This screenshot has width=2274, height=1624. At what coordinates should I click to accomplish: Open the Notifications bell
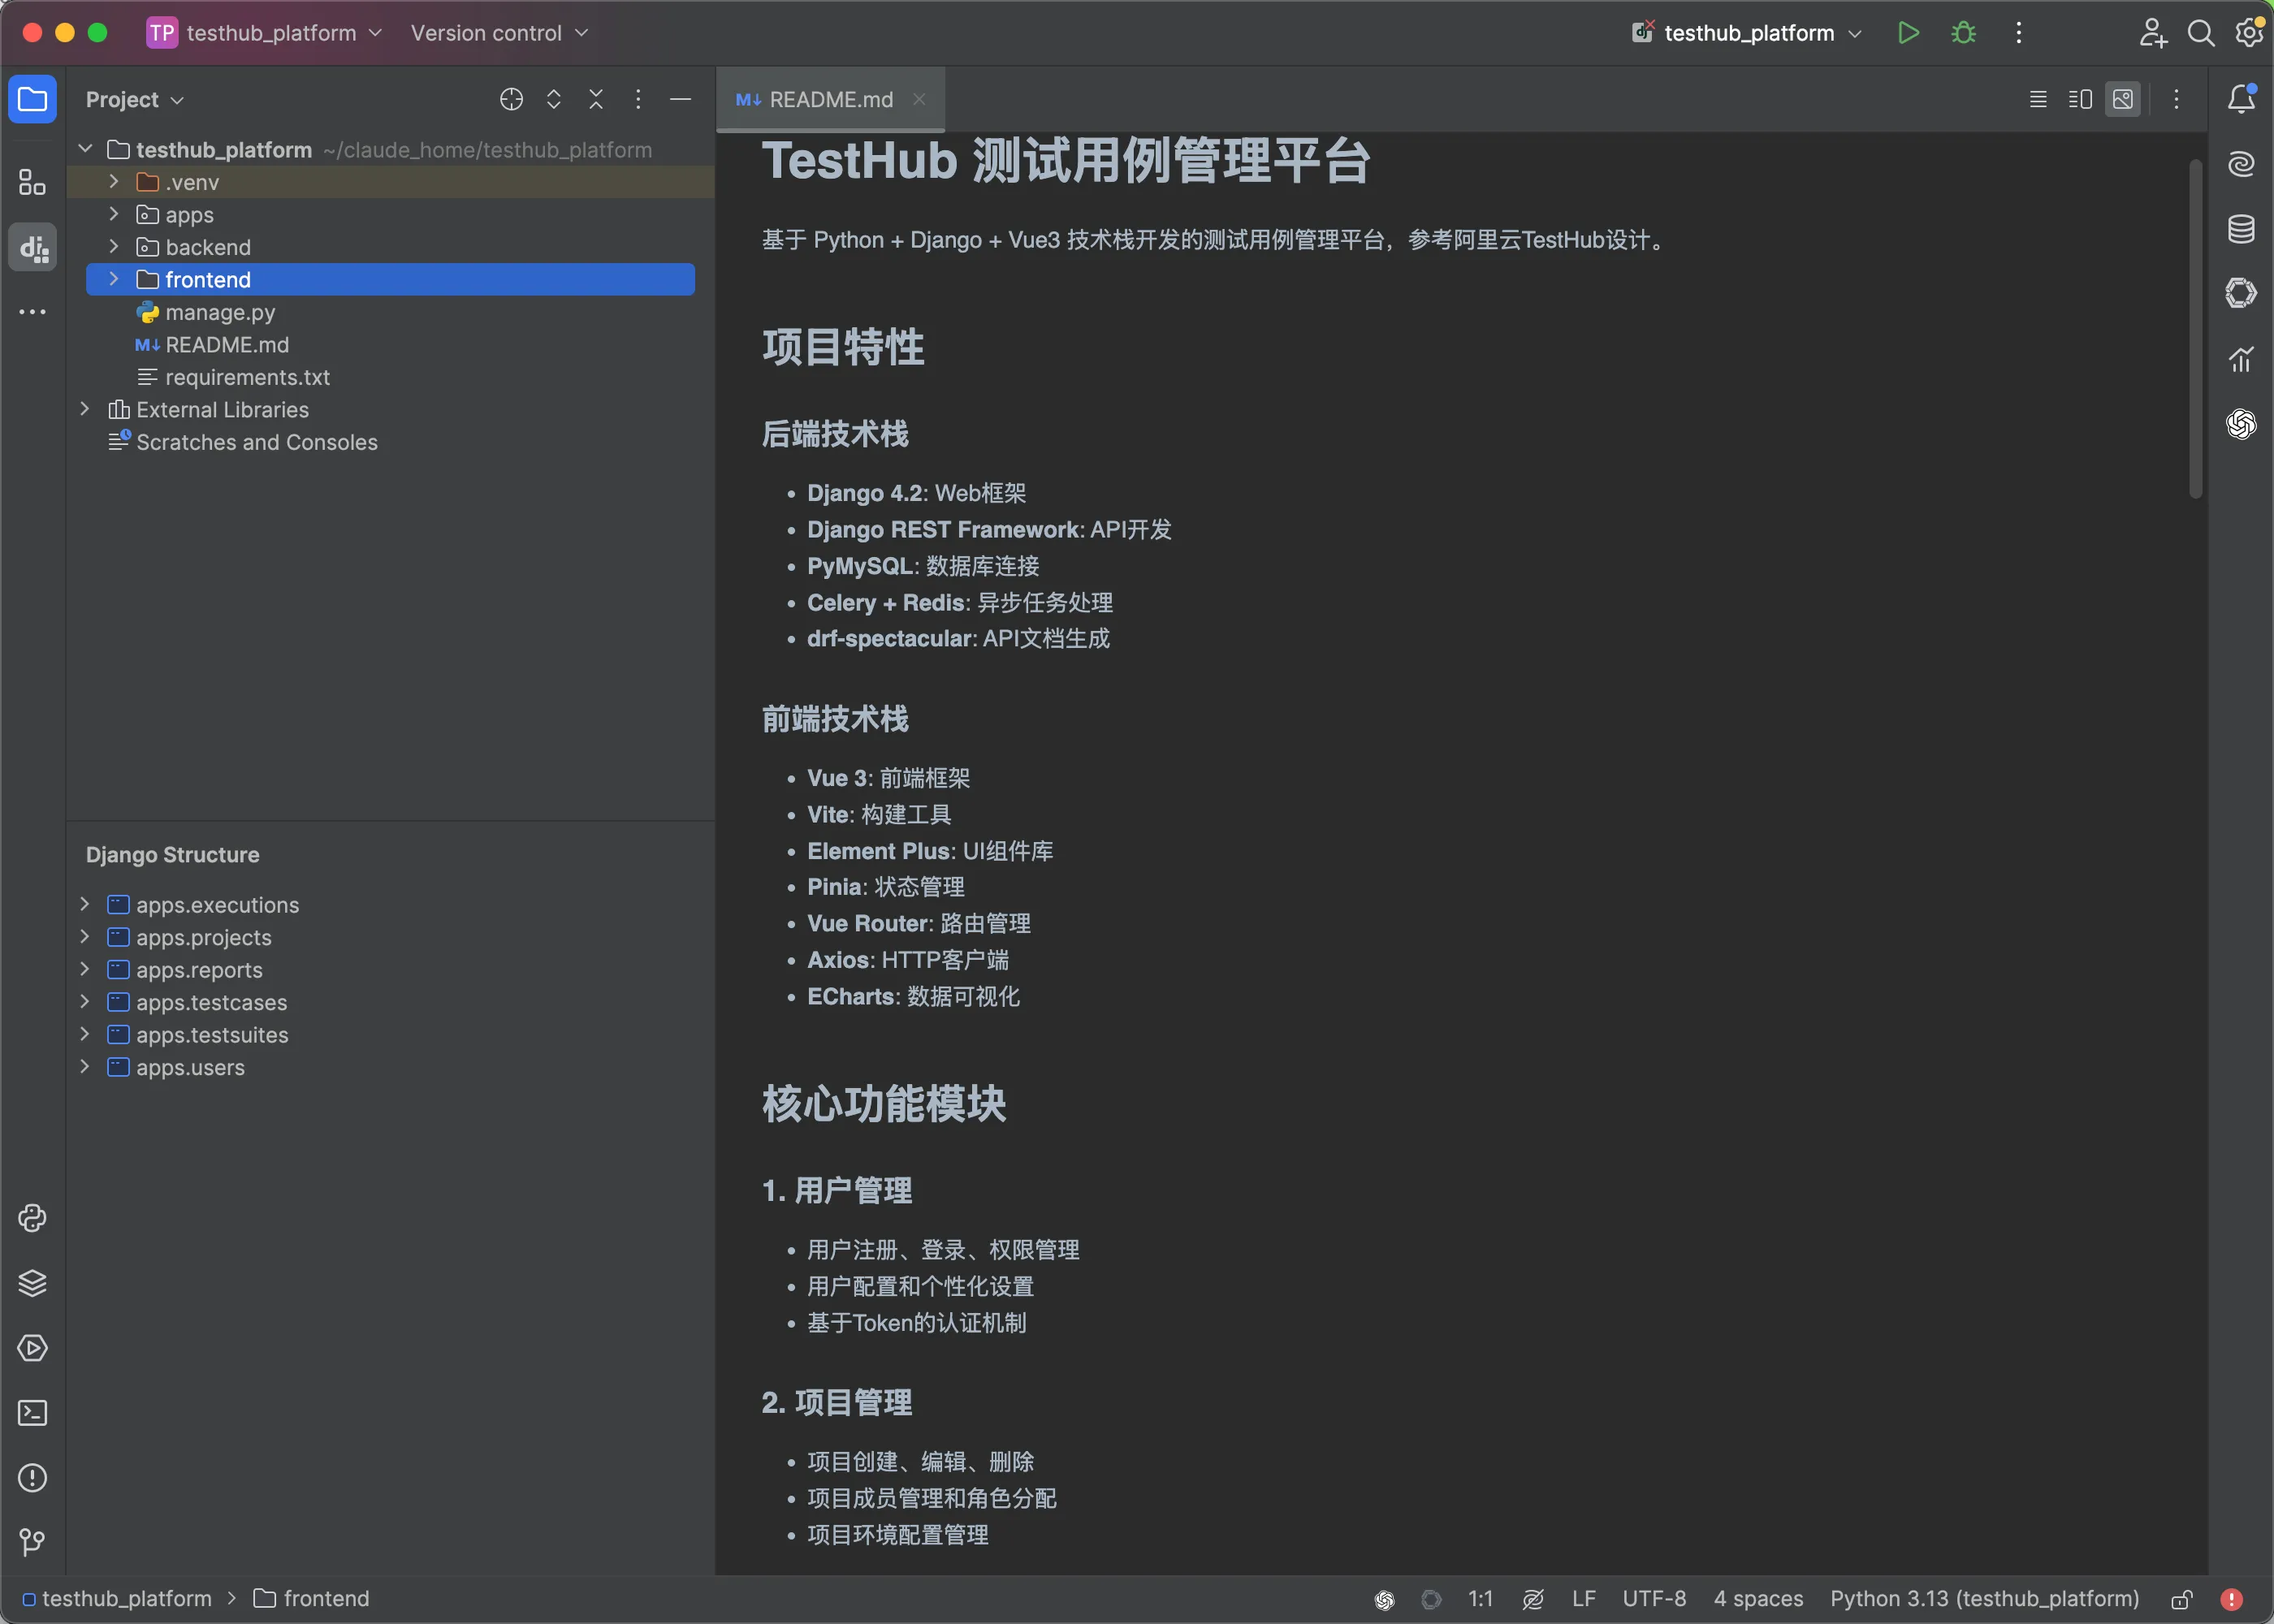point(2241,99)
